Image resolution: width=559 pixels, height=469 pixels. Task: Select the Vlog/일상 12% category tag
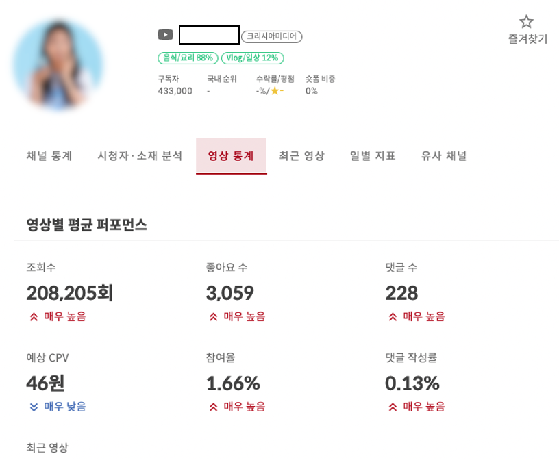[x=254, y=56]
